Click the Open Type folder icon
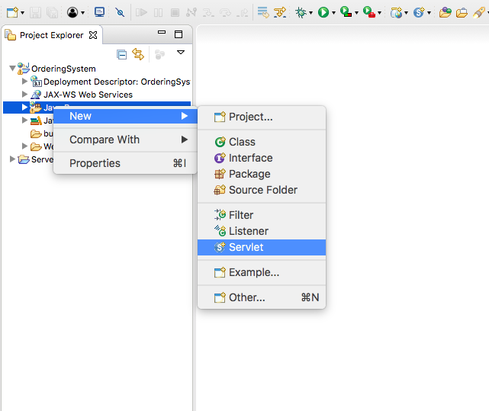This screenshot has width=489, height=411. tap(445, 12)
